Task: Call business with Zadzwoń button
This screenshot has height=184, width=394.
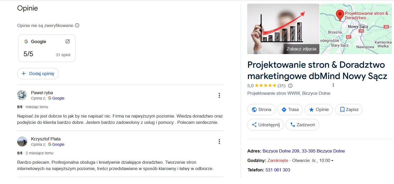Action: [x=302, y=125]
